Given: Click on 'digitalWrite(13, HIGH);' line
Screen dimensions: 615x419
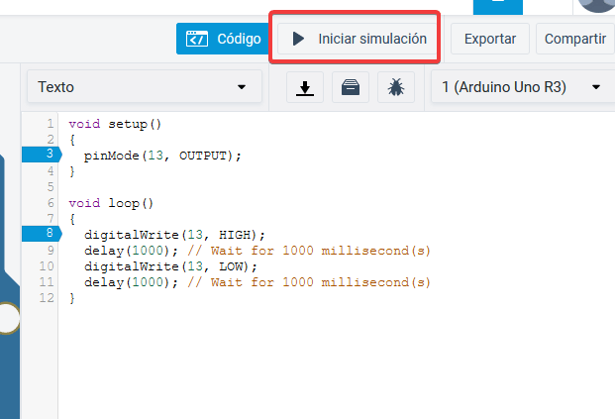Looking at the screenshot, I should pyautogui.click(x=174, y=235).
